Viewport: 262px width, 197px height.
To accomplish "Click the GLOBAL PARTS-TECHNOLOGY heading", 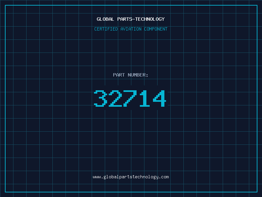I will (131, 19).
